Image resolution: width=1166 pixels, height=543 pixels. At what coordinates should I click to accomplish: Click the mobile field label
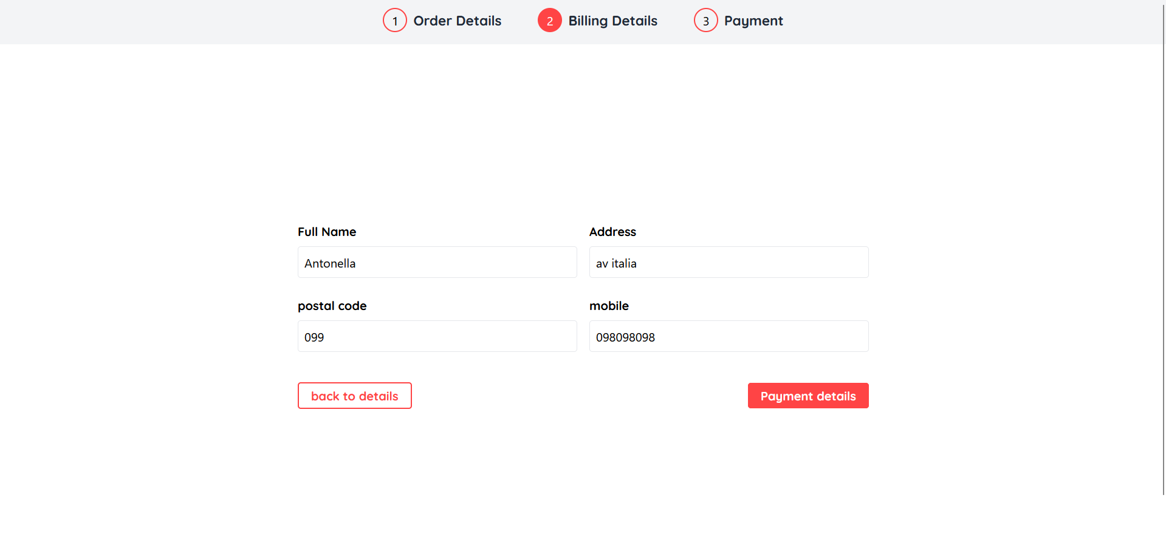click(609, 306)
